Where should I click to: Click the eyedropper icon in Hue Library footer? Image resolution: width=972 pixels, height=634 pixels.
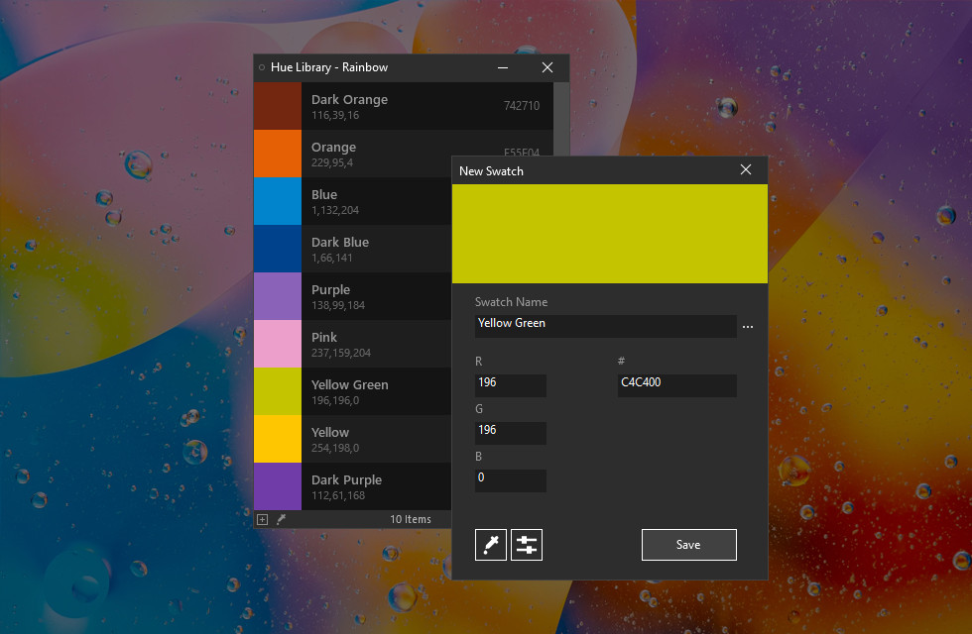[x=281, y=519]
